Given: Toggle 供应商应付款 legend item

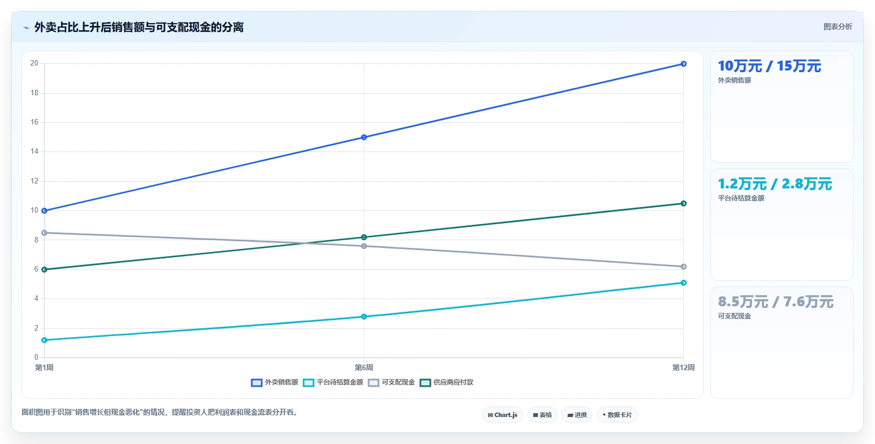Looking at the screenshot, I should click(446, 382).
